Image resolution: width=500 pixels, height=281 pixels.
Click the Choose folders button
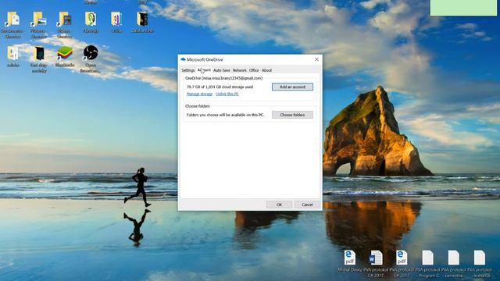pyautogui.click(x=292, y=115)
